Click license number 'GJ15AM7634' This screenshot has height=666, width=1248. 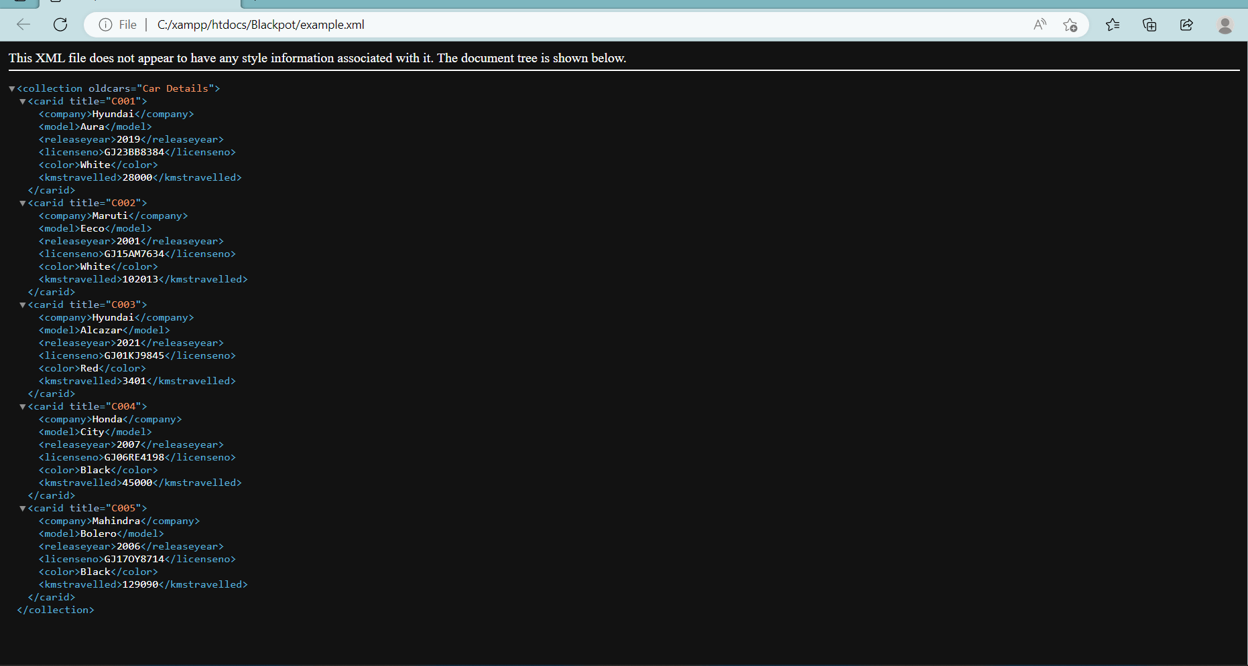click(134, 254)
